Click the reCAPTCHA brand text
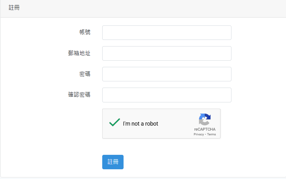The width and height of the screenshot is (286, 179). tap(205, 129)
